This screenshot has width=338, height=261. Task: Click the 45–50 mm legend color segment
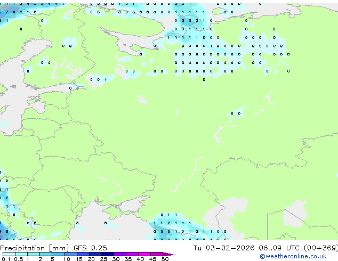pyautogui.click(x=157, y=254)
